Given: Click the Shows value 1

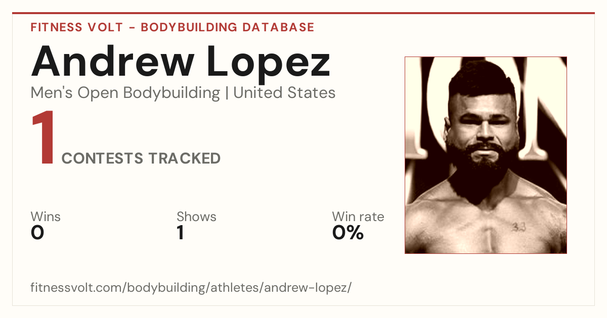Looking at the screenshot, I should (x=181, y=233).
